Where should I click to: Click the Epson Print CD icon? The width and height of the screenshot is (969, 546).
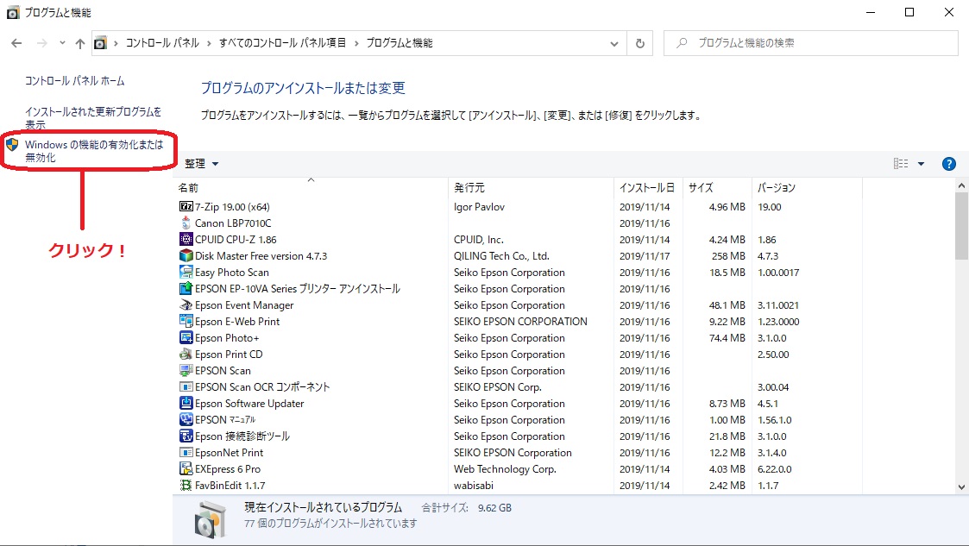click(186, 354)
